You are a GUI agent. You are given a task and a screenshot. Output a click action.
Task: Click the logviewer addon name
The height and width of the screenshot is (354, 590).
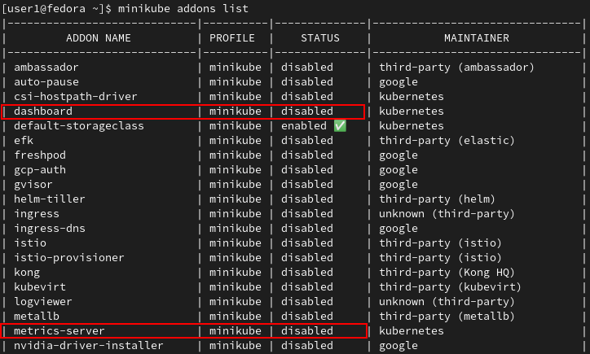tap(43, 302)
